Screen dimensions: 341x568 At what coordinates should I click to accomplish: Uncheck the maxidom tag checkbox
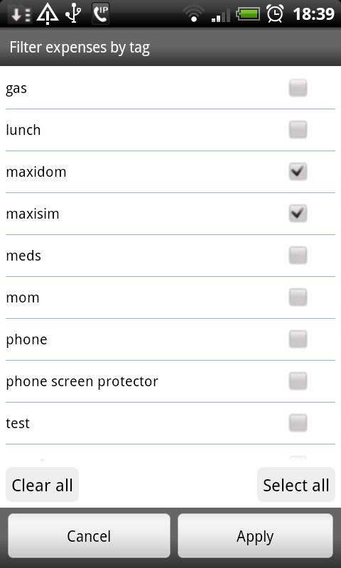(298, 172)
